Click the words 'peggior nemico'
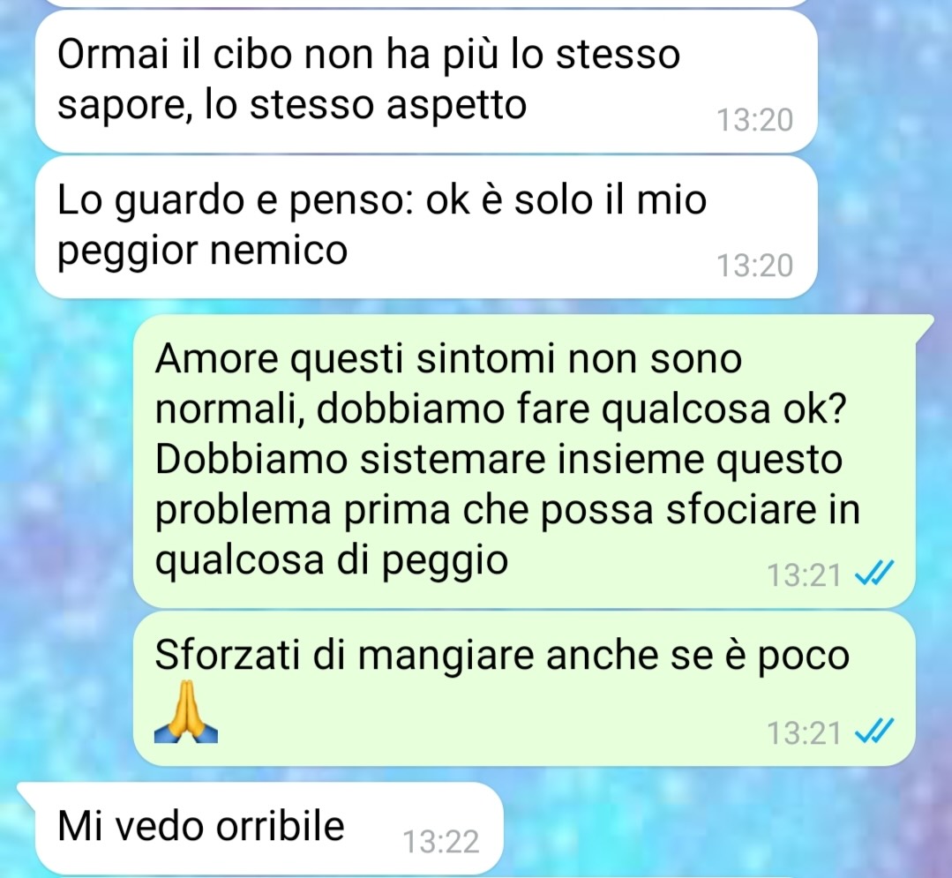 (202, 251)
